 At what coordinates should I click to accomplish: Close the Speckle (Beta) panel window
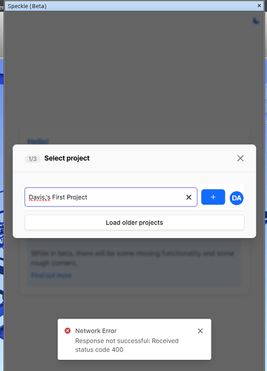point(259,5)
